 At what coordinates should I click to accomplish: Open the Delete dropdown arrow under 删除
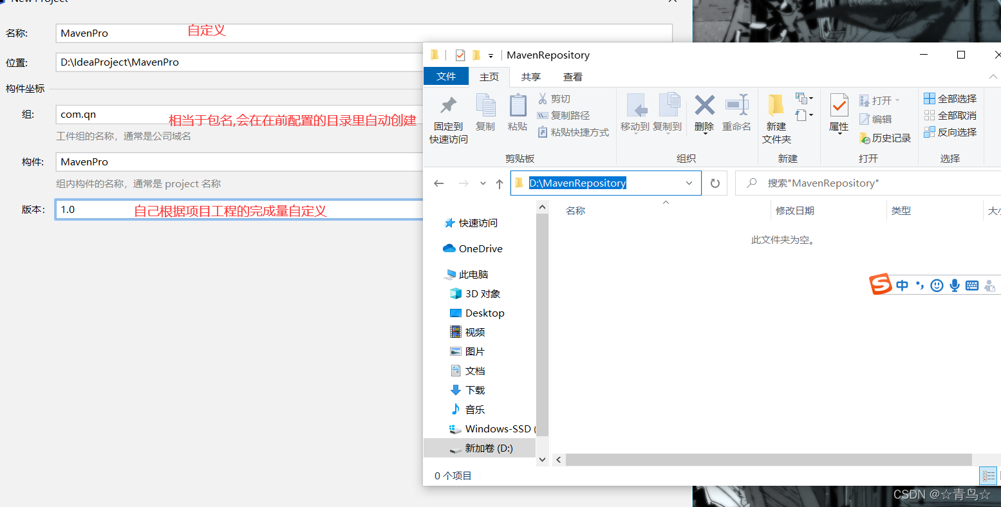coord(704,133)
